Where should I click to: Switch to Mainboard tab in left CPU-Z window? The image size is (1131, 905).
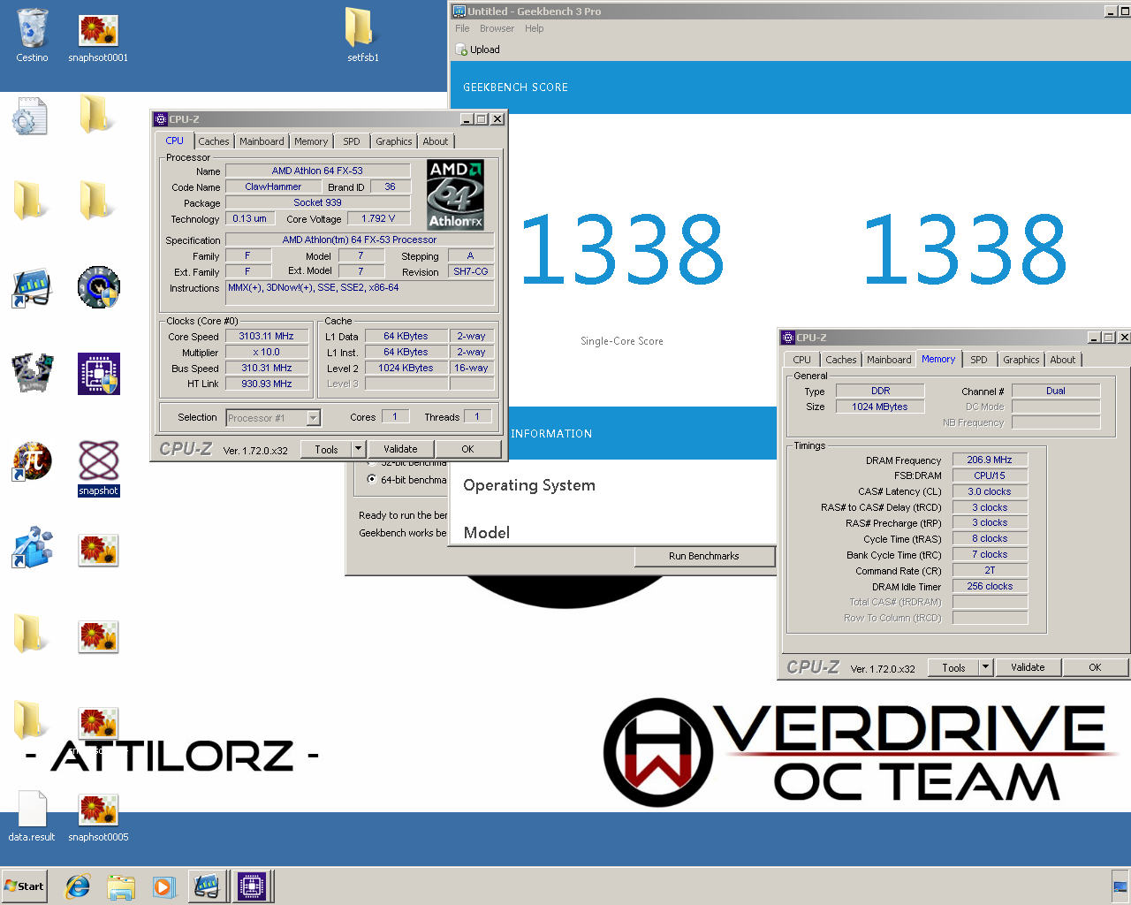click(x=262, y=141)
